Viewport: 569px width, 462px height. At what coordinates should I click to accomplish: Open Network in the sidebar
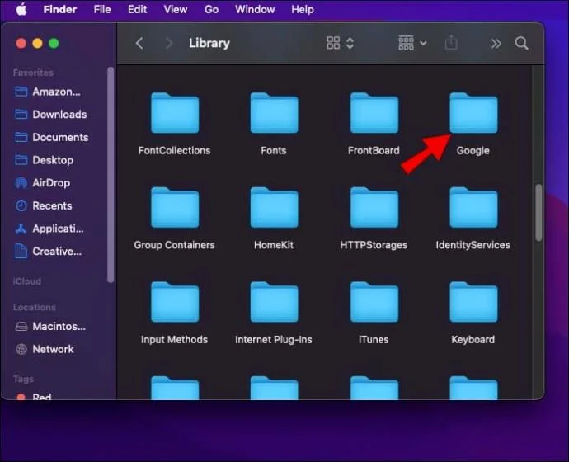[45, 349]
